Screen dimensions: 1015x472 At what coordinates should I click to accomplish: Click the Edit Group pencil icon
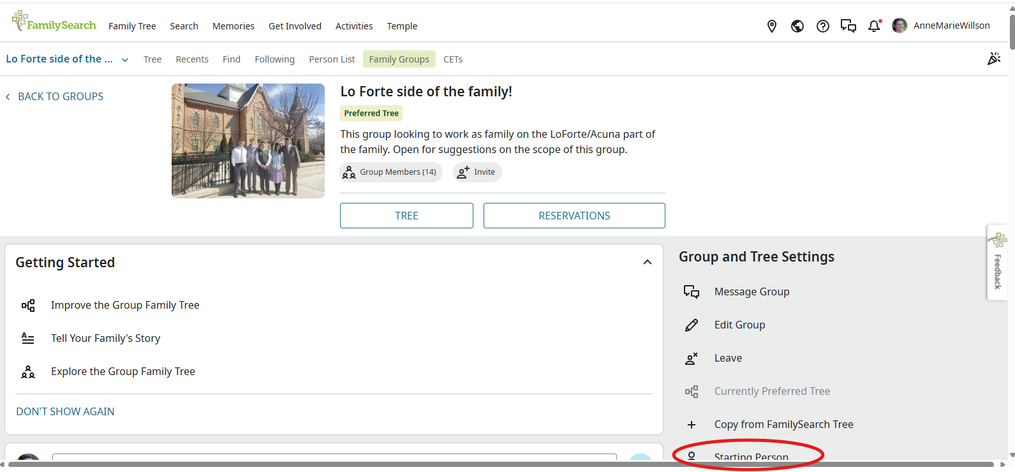(692, 325)
